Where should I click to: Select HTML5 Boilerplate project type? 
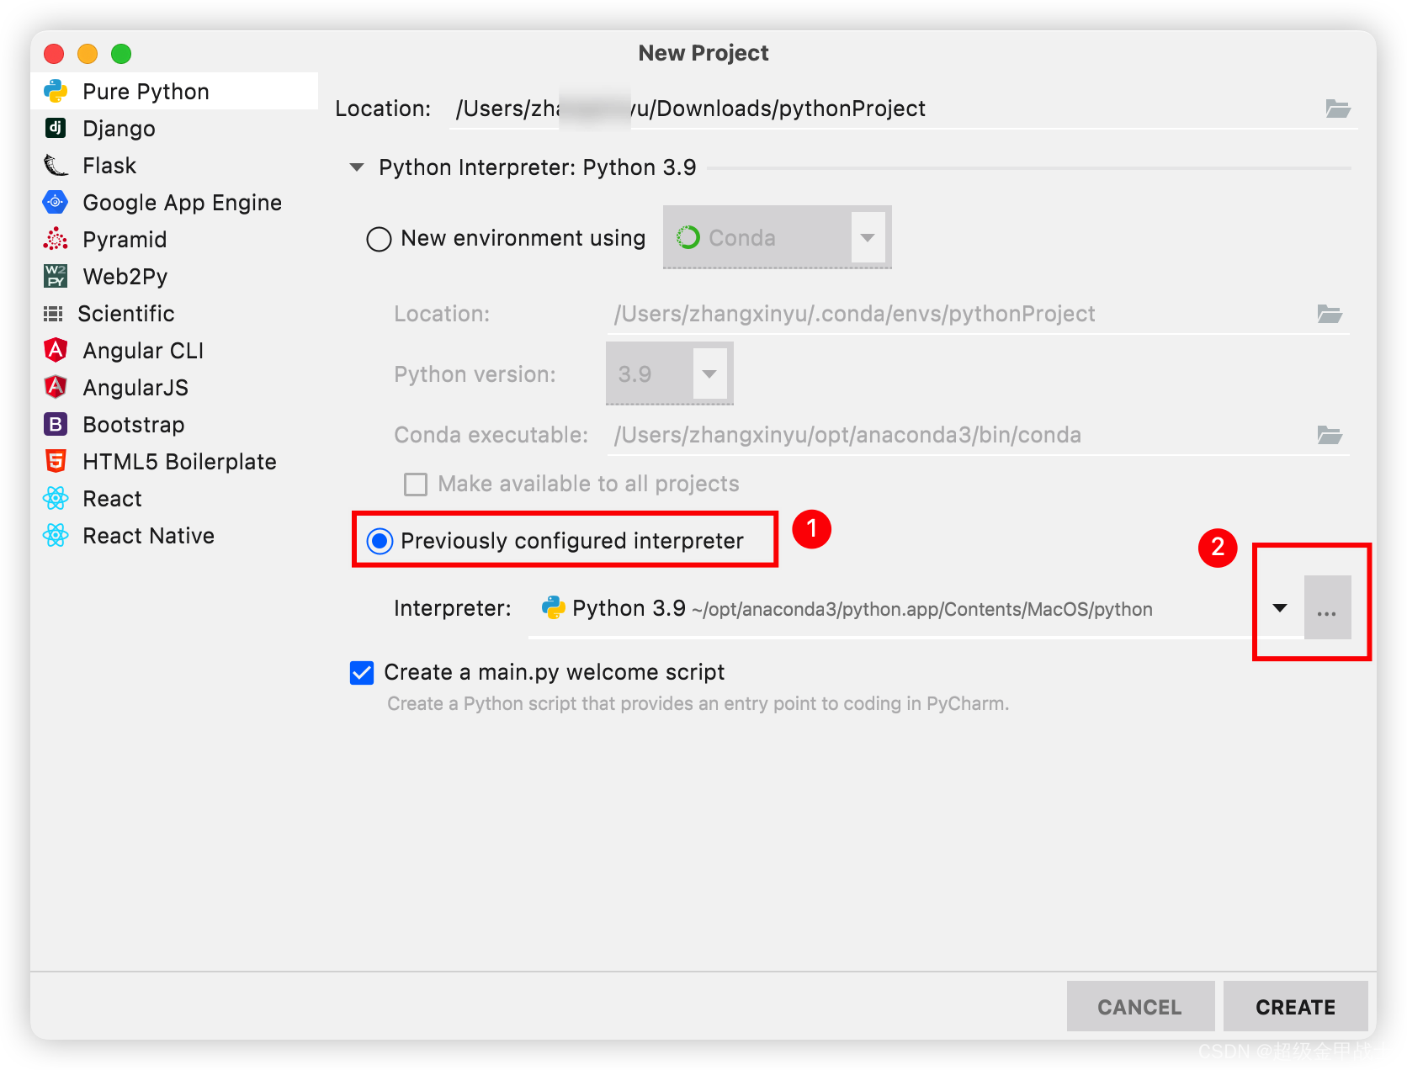coord(174,461)
